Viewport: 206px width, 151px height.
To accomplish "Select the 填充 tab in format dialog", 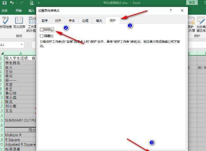I will point(99,21).
